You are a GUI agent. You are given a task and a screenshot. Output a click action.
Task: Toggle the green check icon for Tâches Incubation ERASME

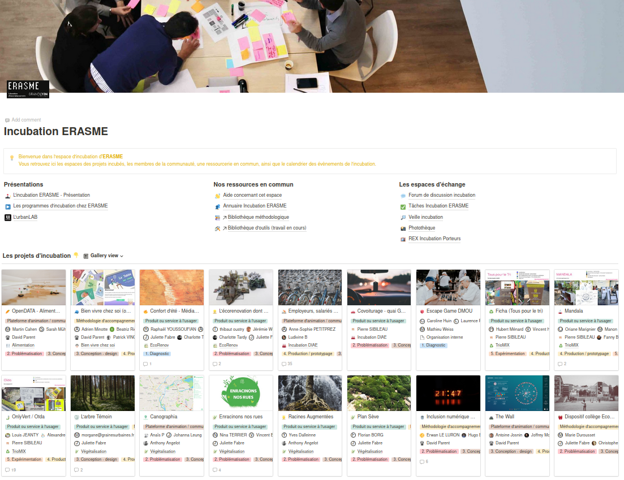[x=403, y=206]
